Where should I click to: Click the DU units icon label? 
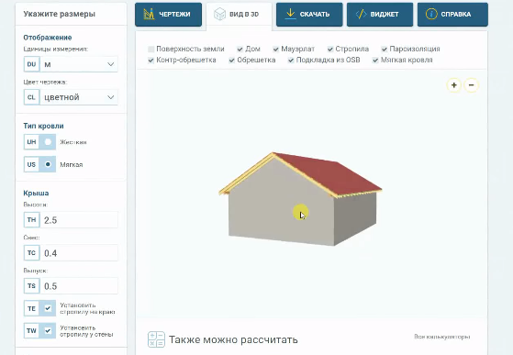(x=31, y=64)
